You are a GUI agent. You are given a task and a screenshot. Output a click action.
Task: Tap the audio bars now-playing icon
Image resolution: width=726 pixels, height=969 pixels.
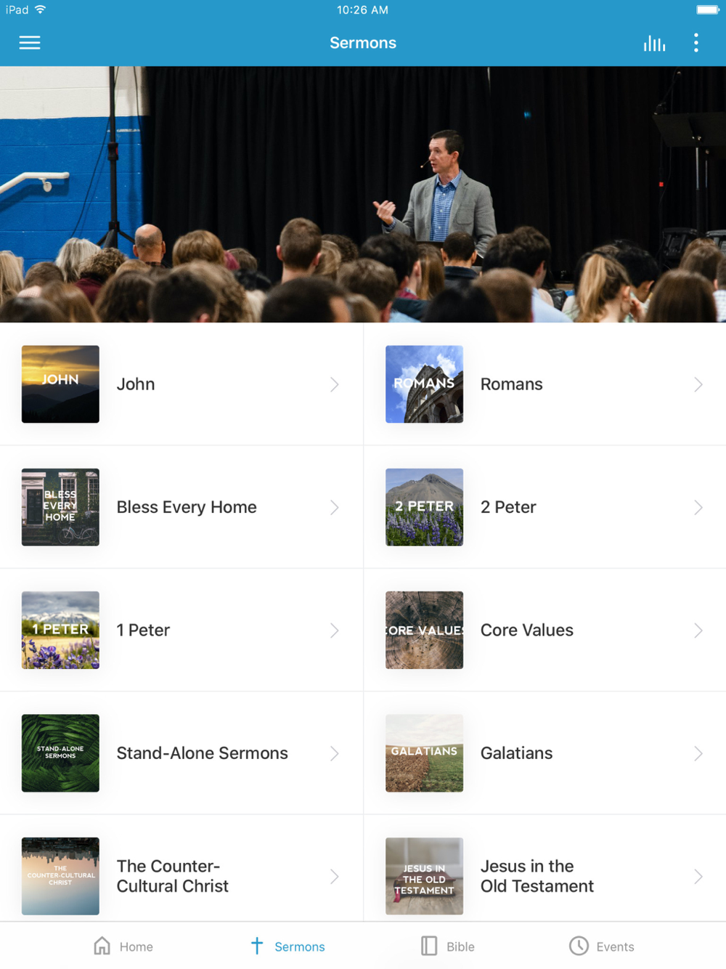(654, 44)
